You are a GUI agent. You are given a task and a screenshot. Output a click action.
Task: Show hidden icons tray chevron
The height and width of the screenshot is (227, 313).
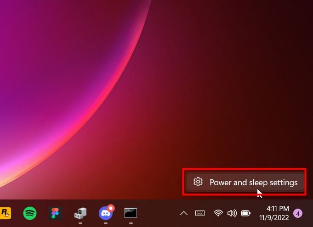click(184, 213)
